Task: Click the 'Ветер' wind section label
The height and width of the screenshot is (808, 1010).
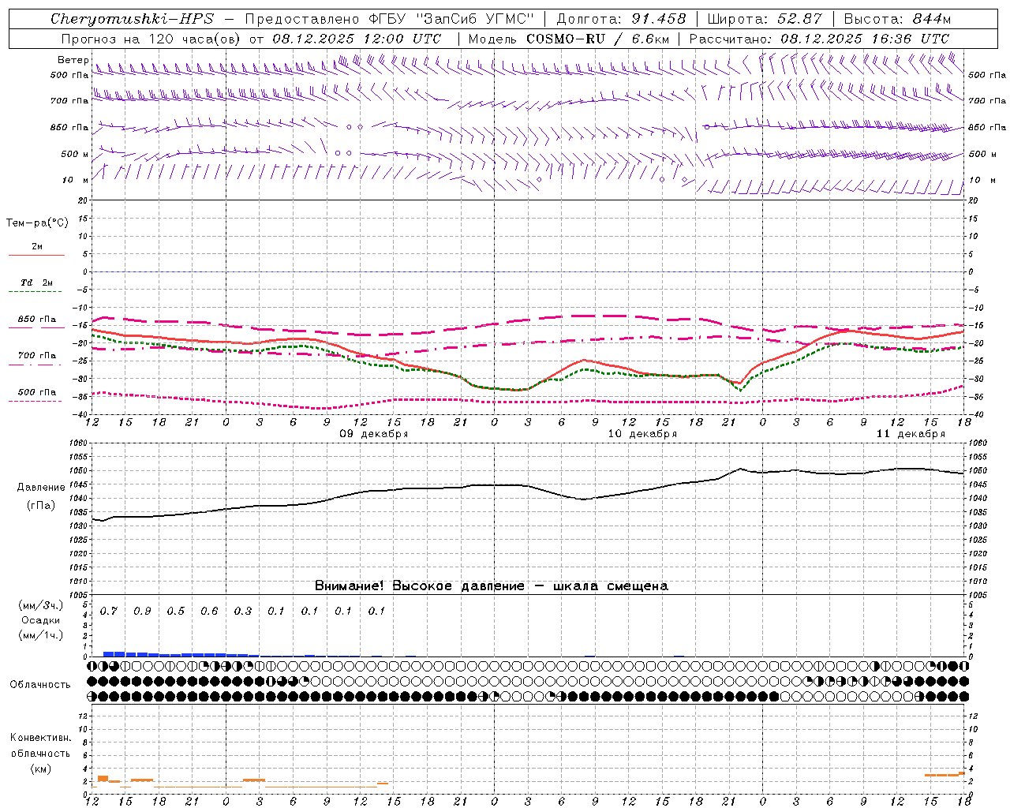Action: (73, 60)
